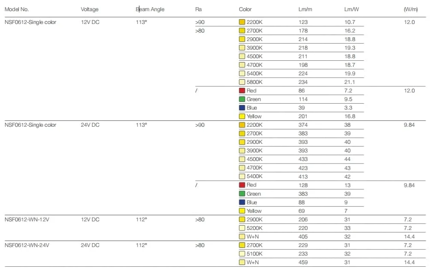Click the "Model No." column header
This screenshot has width=434, height=271.
pos(17,9)
